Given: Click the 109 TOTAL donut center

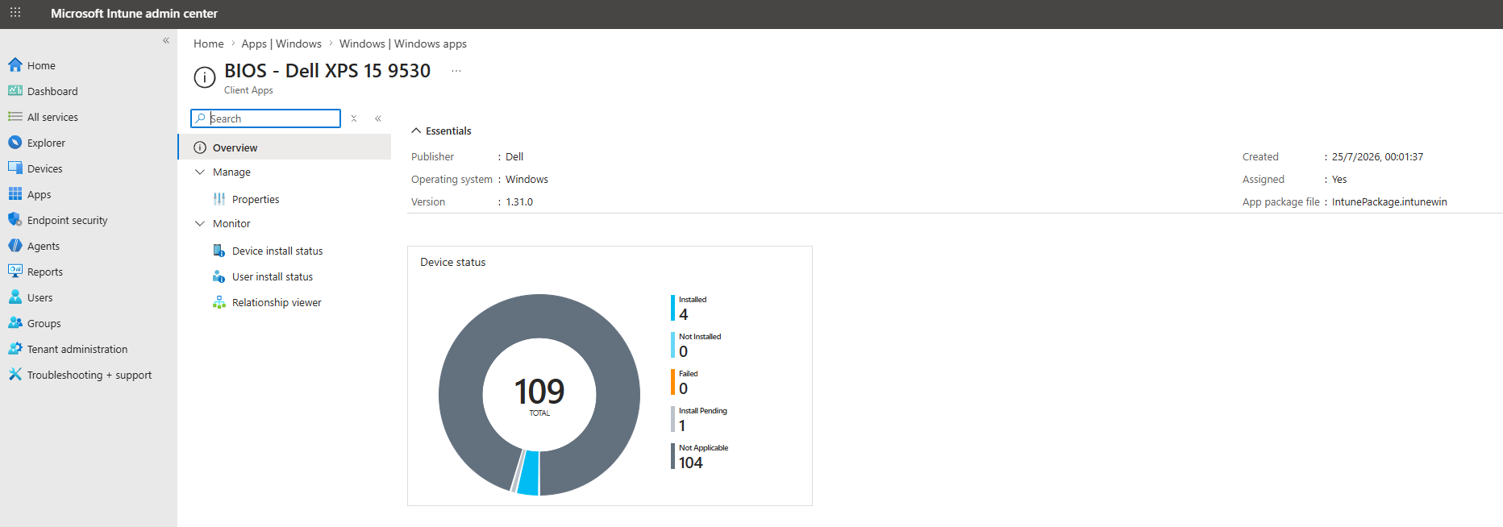Looking at the screenshot, I should pos(539,396).
